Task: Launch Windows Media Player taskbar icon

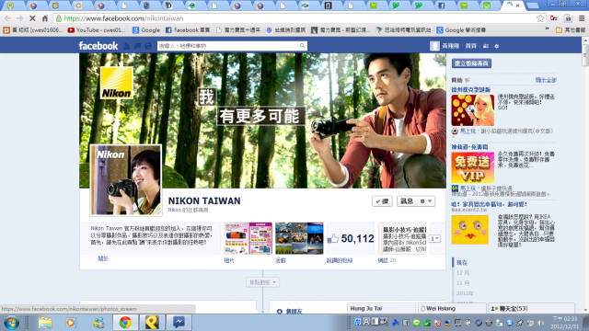Action: coord(70,323)
